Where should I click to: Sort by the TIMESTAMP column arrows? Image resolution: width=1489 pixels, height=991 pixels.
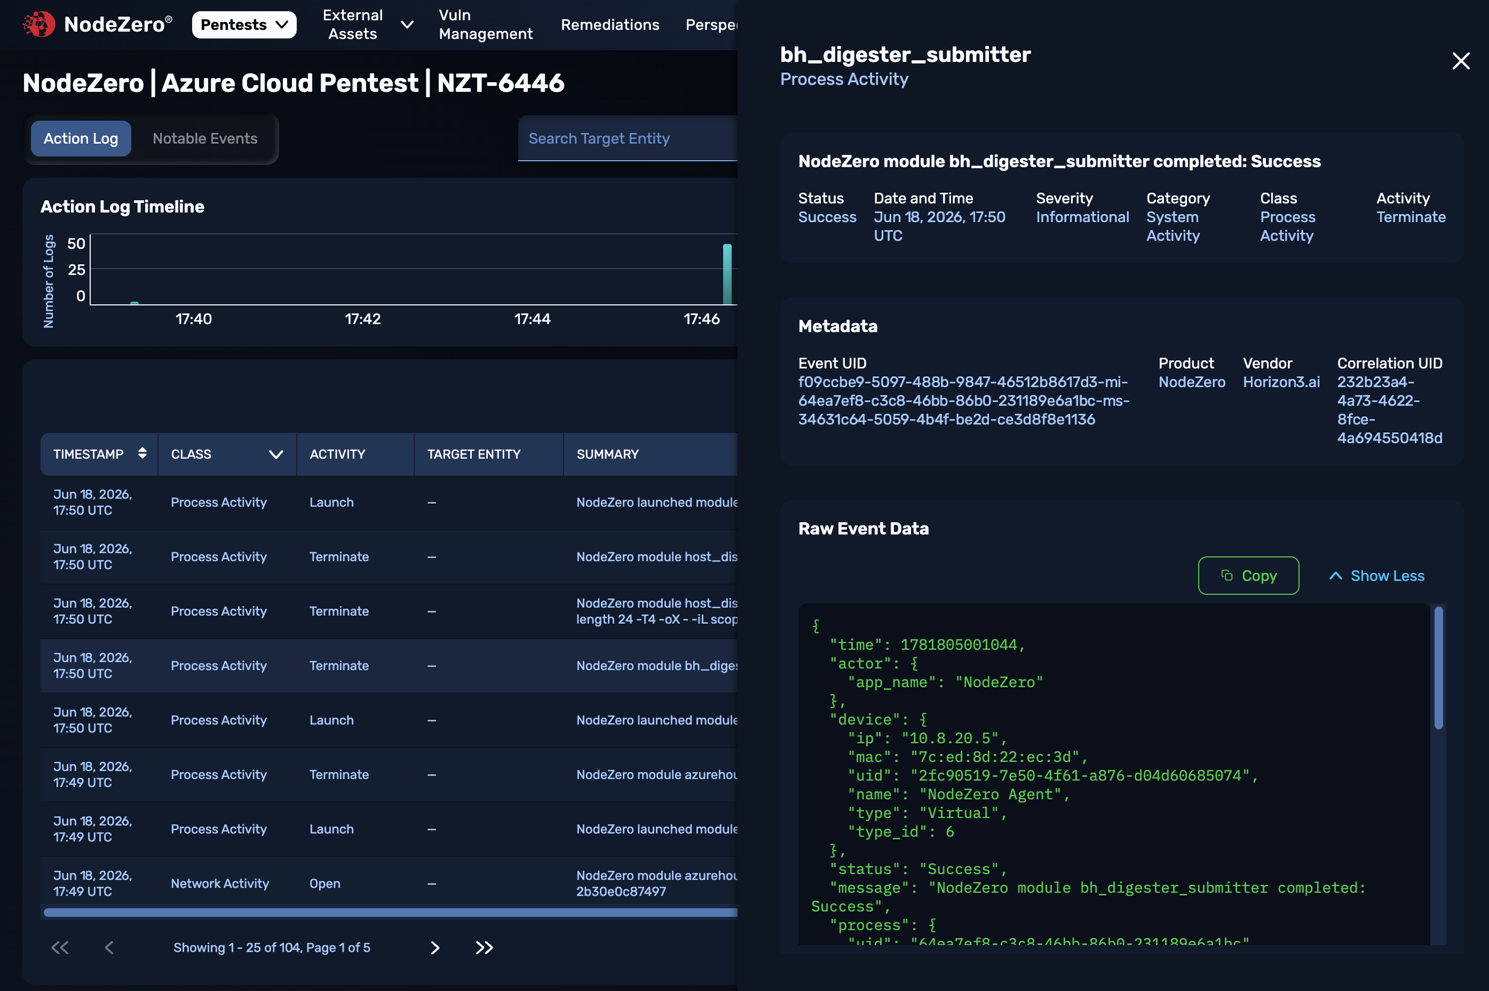(142, 453)
